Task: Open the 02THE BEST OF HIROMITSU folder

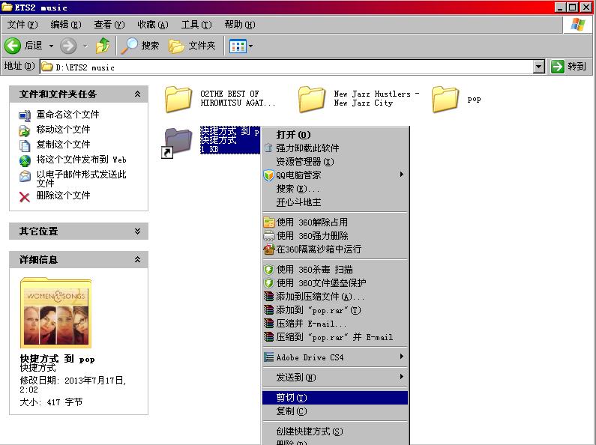Action: [x=178, y=99]
